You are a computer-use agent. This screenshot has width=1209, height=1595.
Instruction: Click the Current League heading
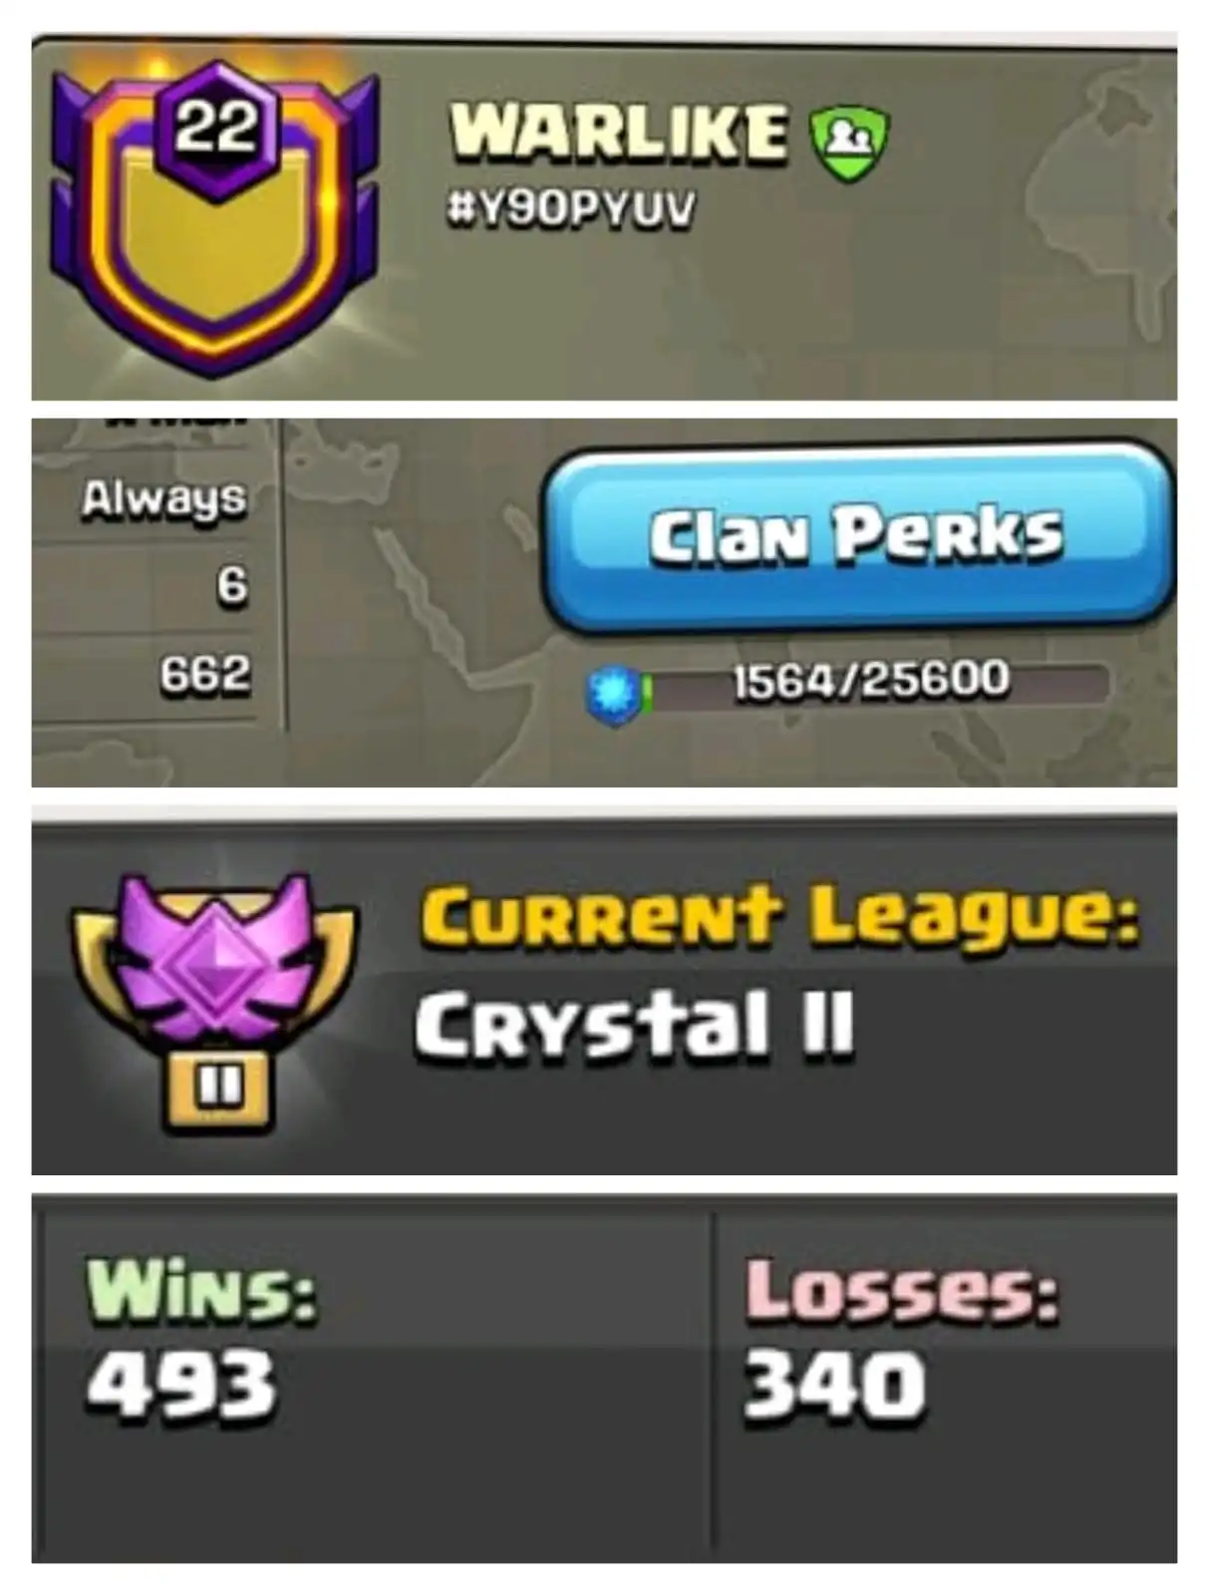[x=779, y=915]
